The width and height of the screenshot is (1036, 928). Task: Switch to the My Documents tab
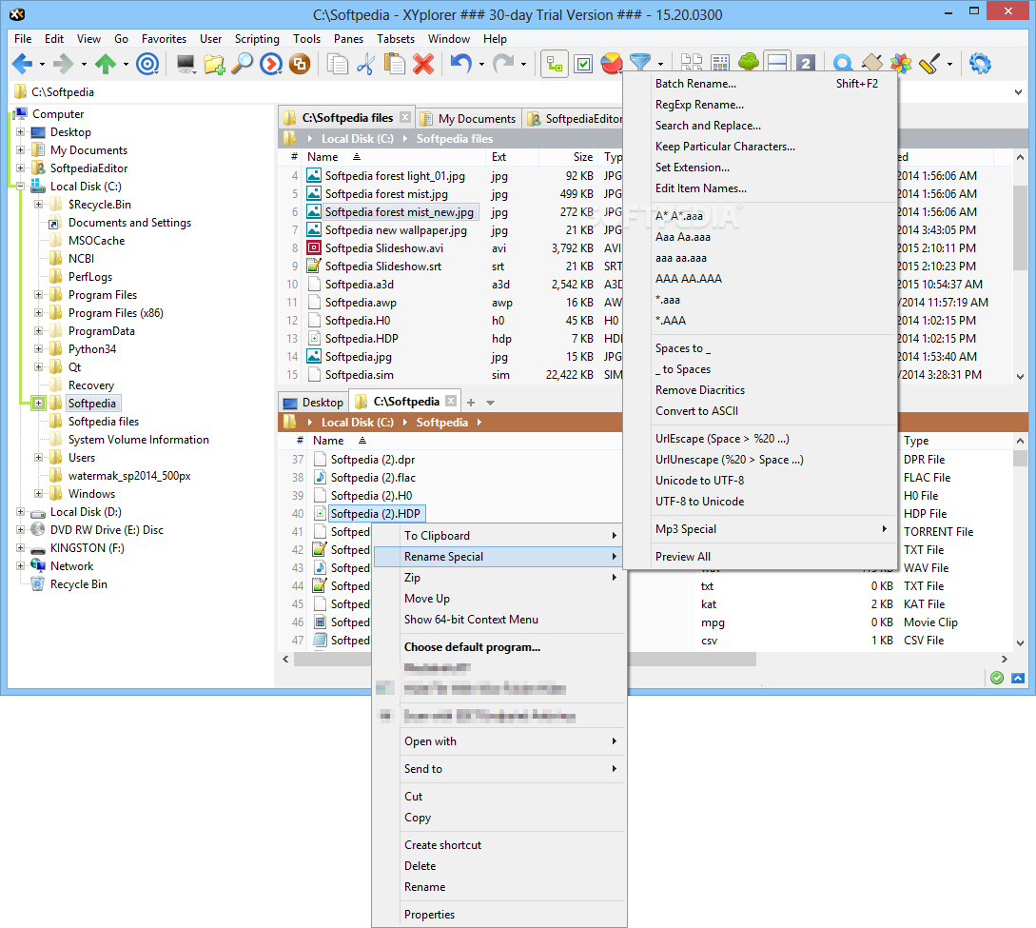470,118
